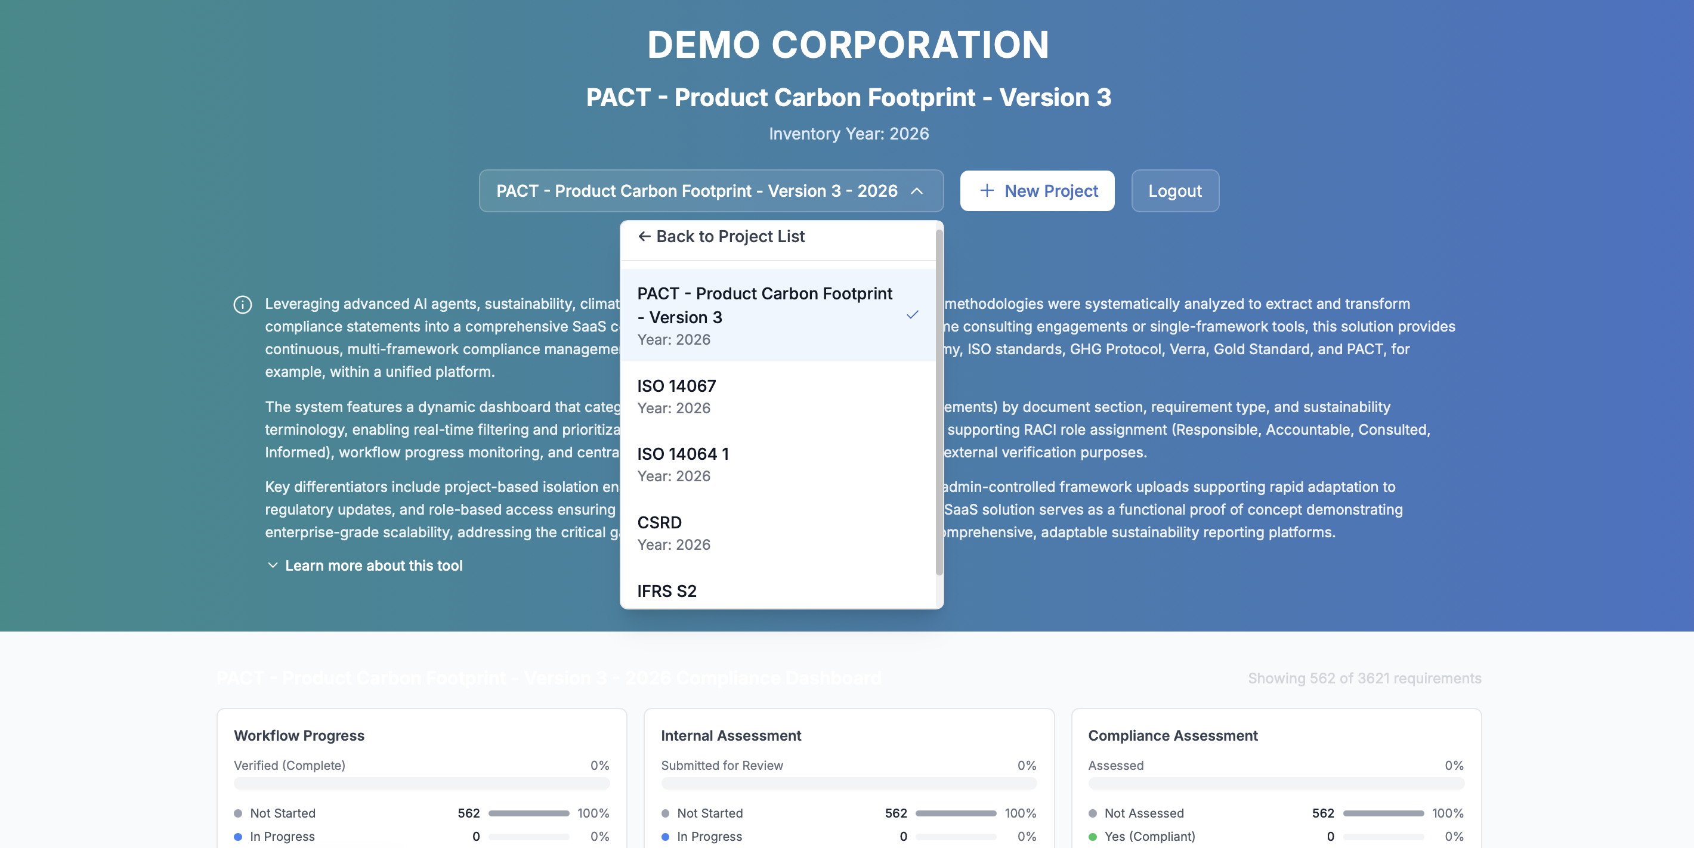This screenshot has height=848, width=1694.
Task: Select PACT Product Carbon Footprint Version 3
Action: (763, 315)
